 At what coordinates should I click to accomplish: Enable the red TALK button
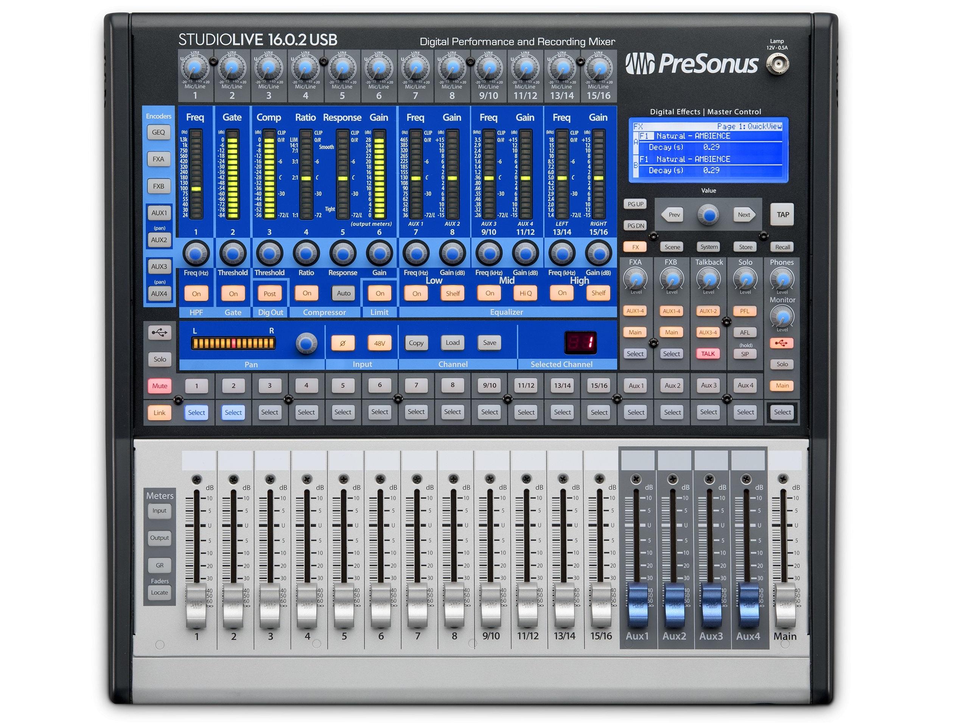pyautogui.click(x=708, y=353)
